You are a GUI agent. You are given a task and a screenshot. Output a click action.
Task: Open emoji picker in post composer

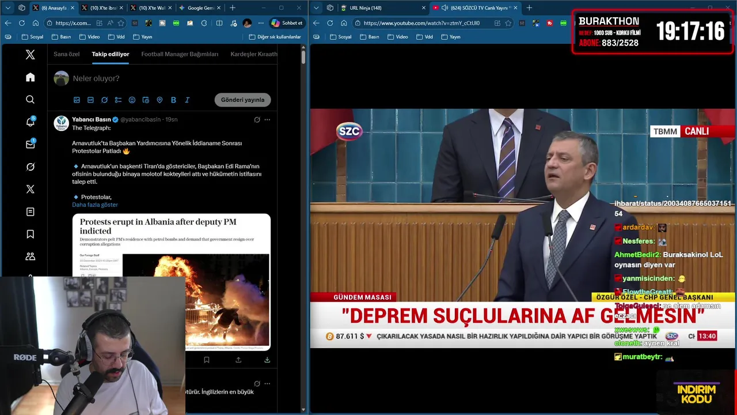click(132, 100)
